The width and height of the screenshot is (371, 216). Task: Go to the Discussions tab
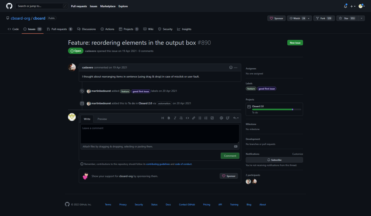[86, 29]
